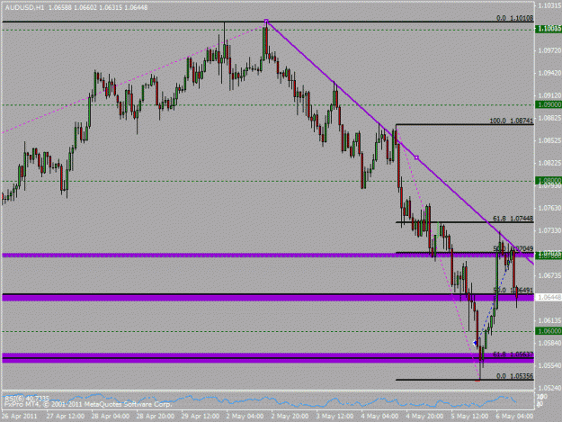Click price axis value 1.08225
562x422 pixels.
[x=549, y=163]
